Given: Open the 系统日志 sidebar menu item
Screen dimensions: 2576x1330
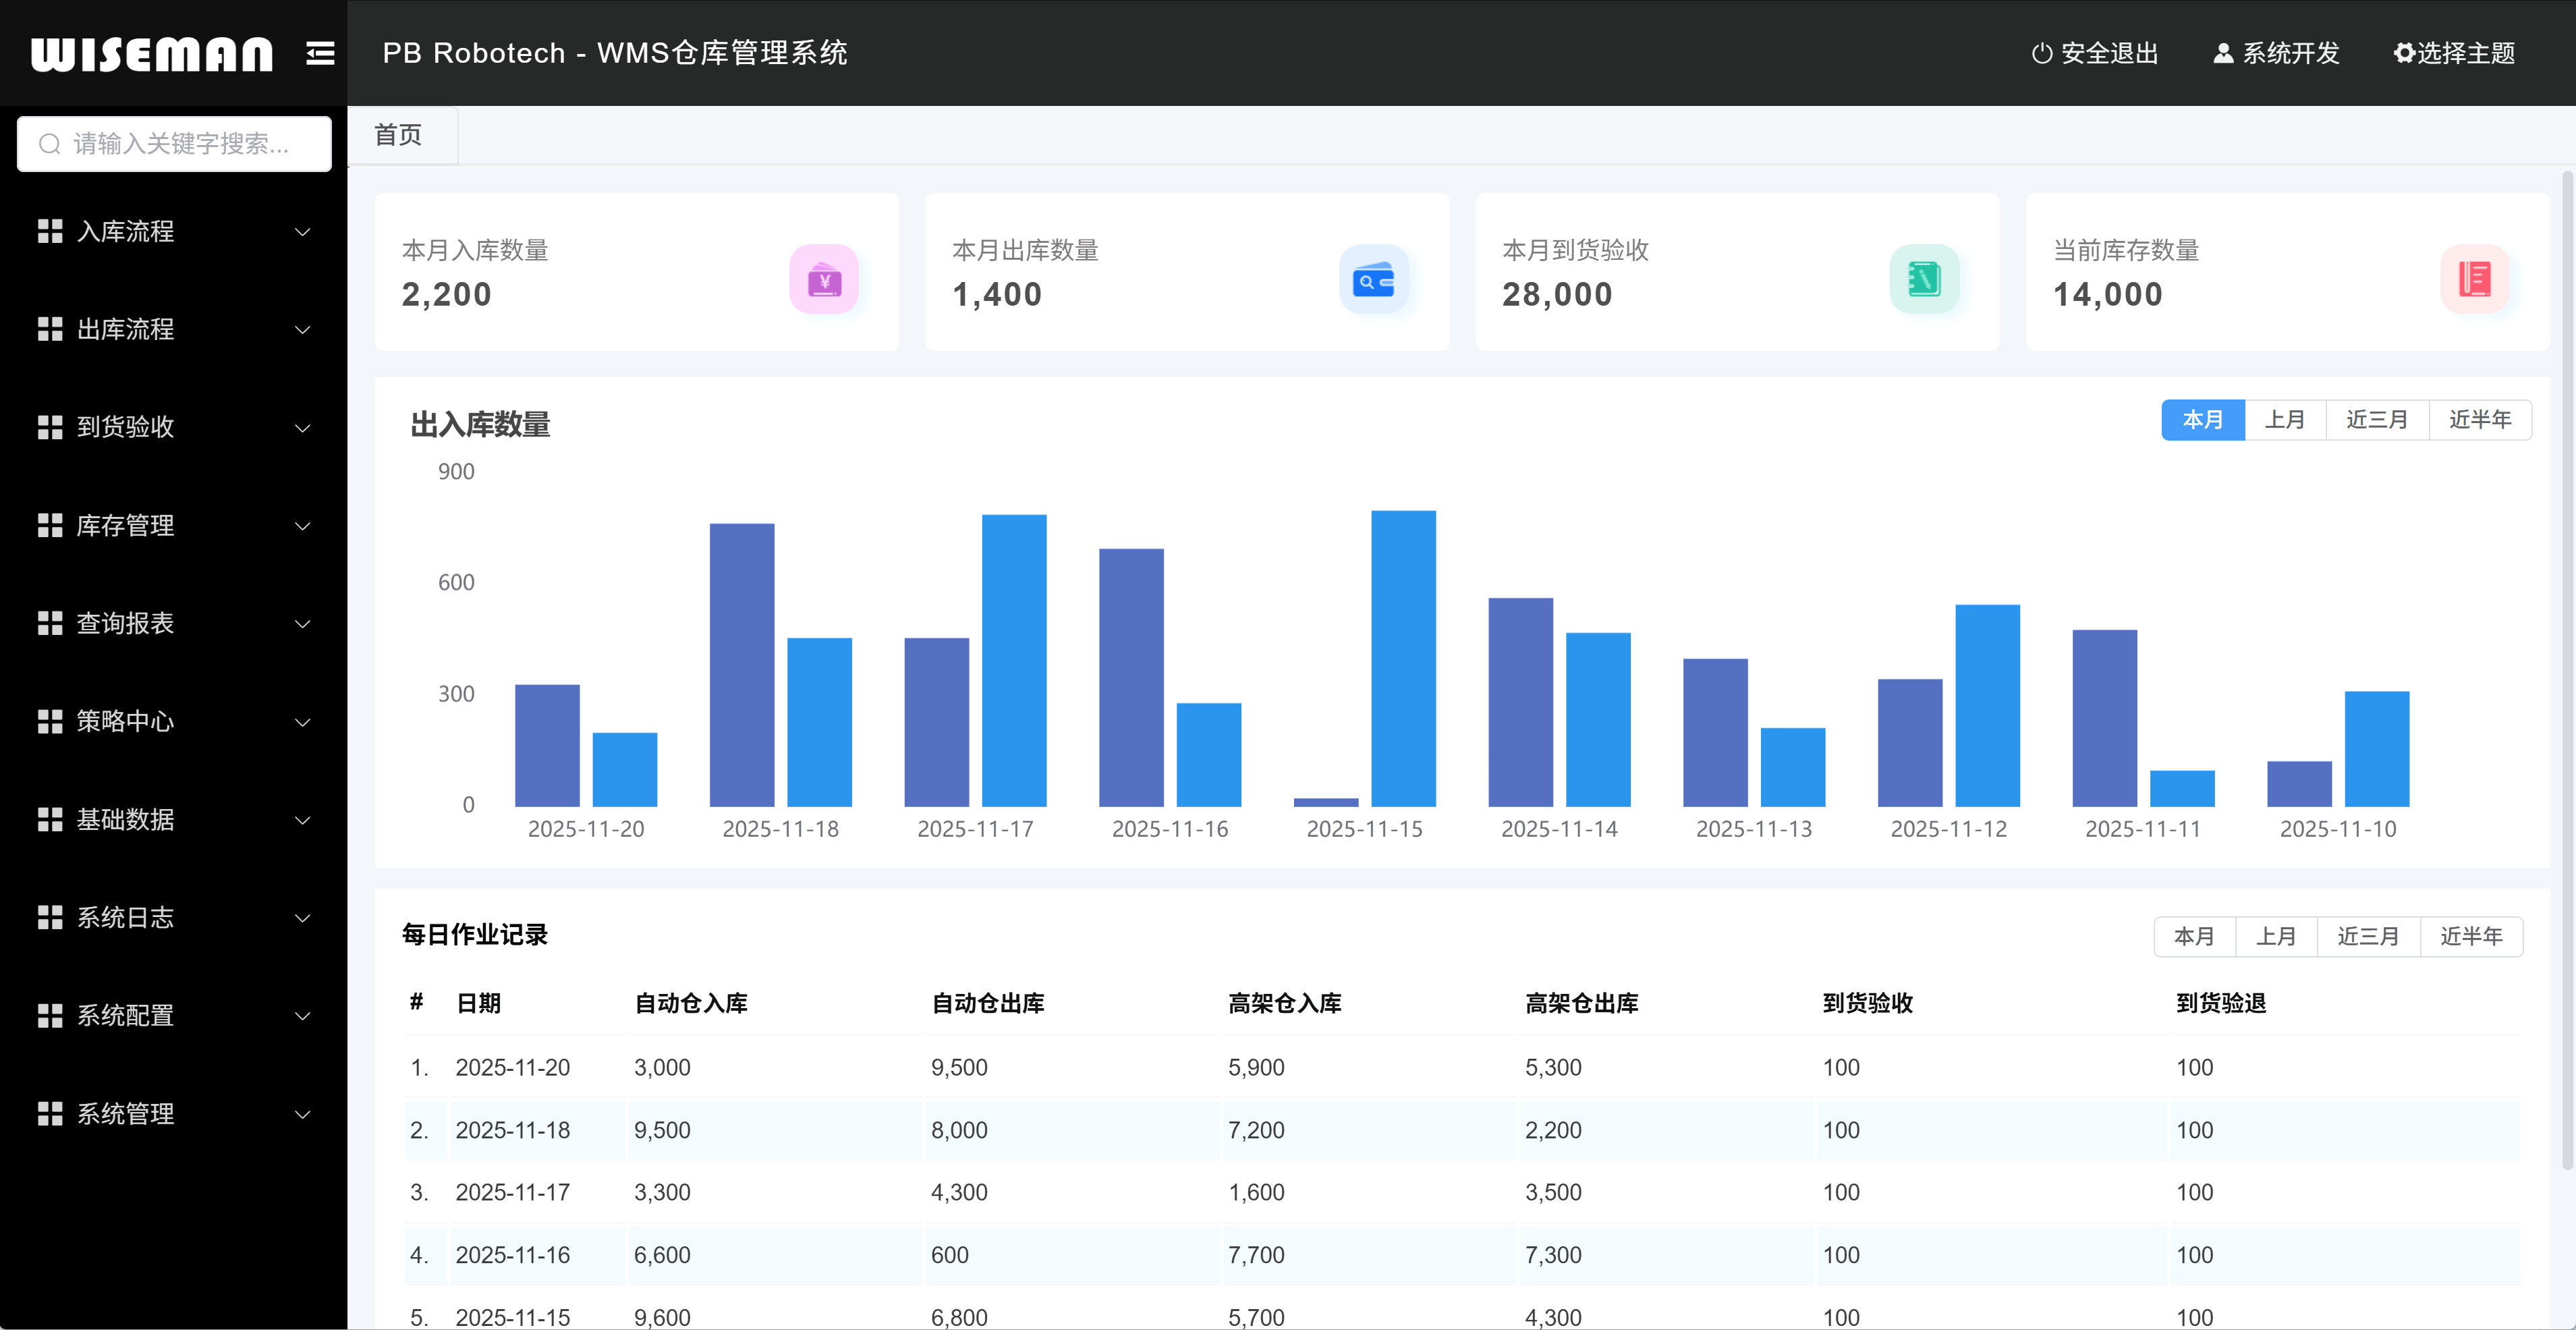Looking at the screenshot, I should tap(125, 918).
